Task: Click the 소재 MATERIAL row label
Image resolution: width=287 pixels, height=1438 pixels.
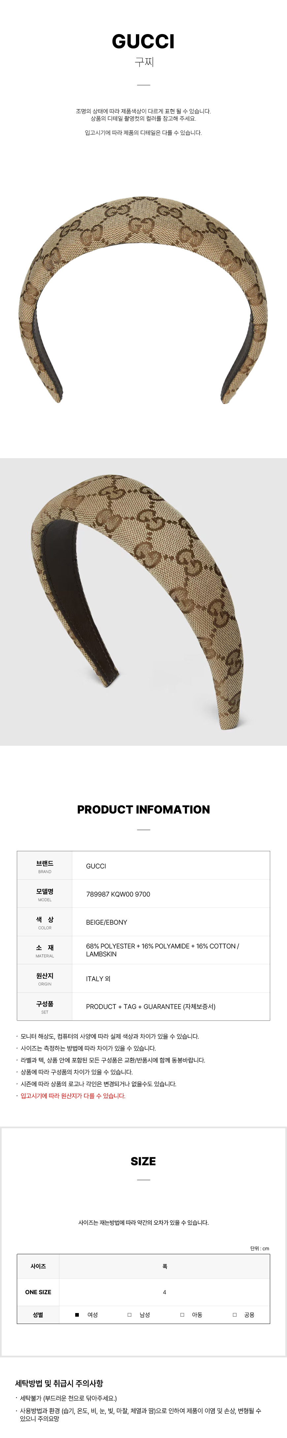Action: click(x=45, y=950)
